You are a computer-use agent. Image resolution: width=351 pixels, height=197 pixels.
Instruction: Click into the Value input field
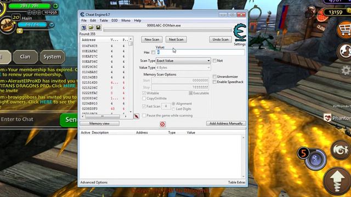200,53
